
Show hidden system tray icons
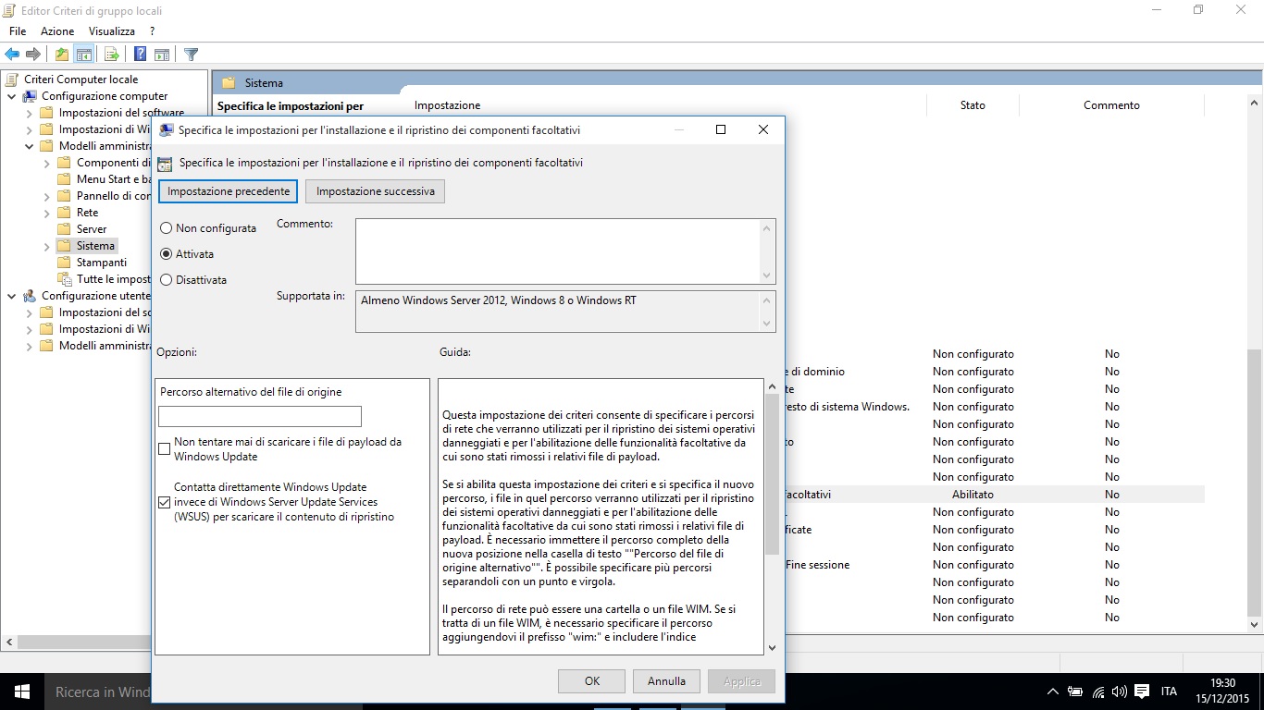coord(1052,692)
